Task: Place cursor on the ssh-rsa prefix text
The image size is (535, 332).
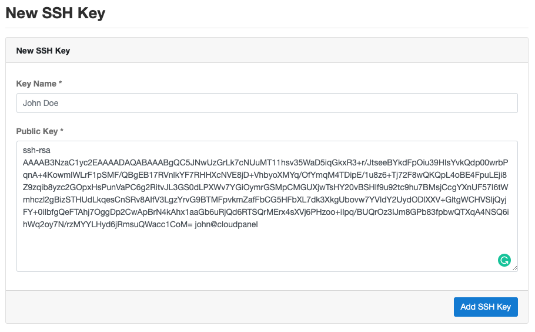Action: click(36, 150)
